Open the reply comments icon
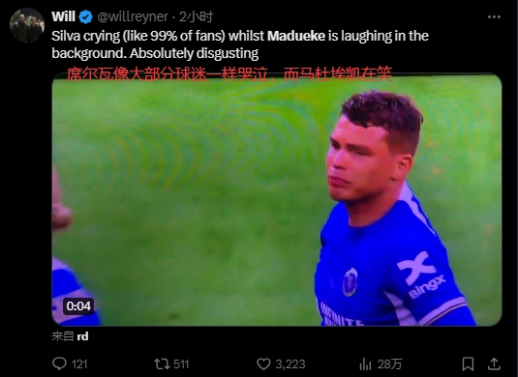The width and height of the screenshot is (518, 377). (x=59, y=363)
